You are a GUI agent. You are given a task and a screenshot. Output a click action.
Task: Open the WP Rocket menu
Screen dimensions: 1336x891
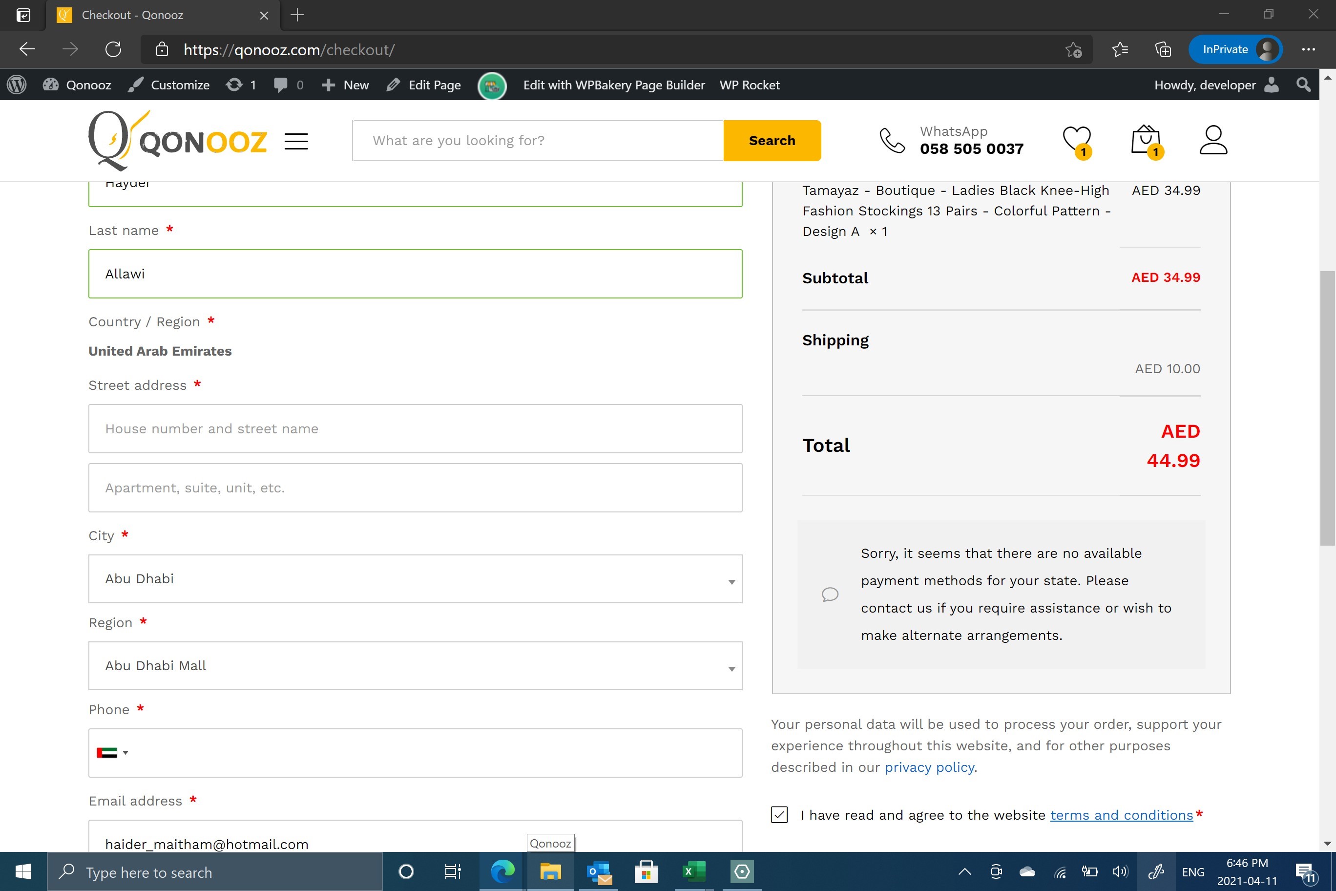(x=749, y=85)
